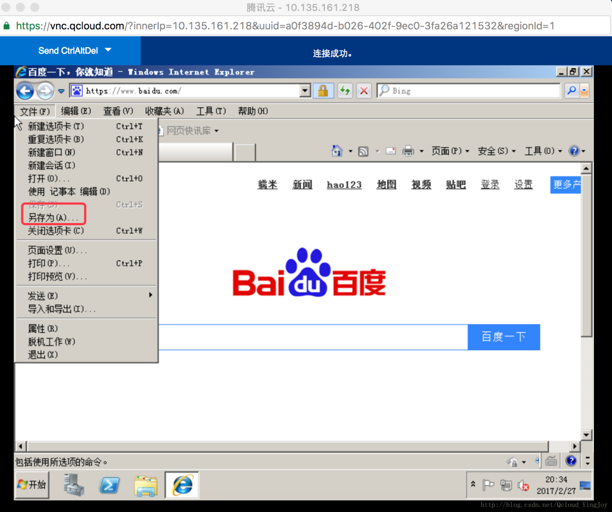Click the muted speaker tray icon
Screen dimensions: 612x512
(x=523, y=485)
